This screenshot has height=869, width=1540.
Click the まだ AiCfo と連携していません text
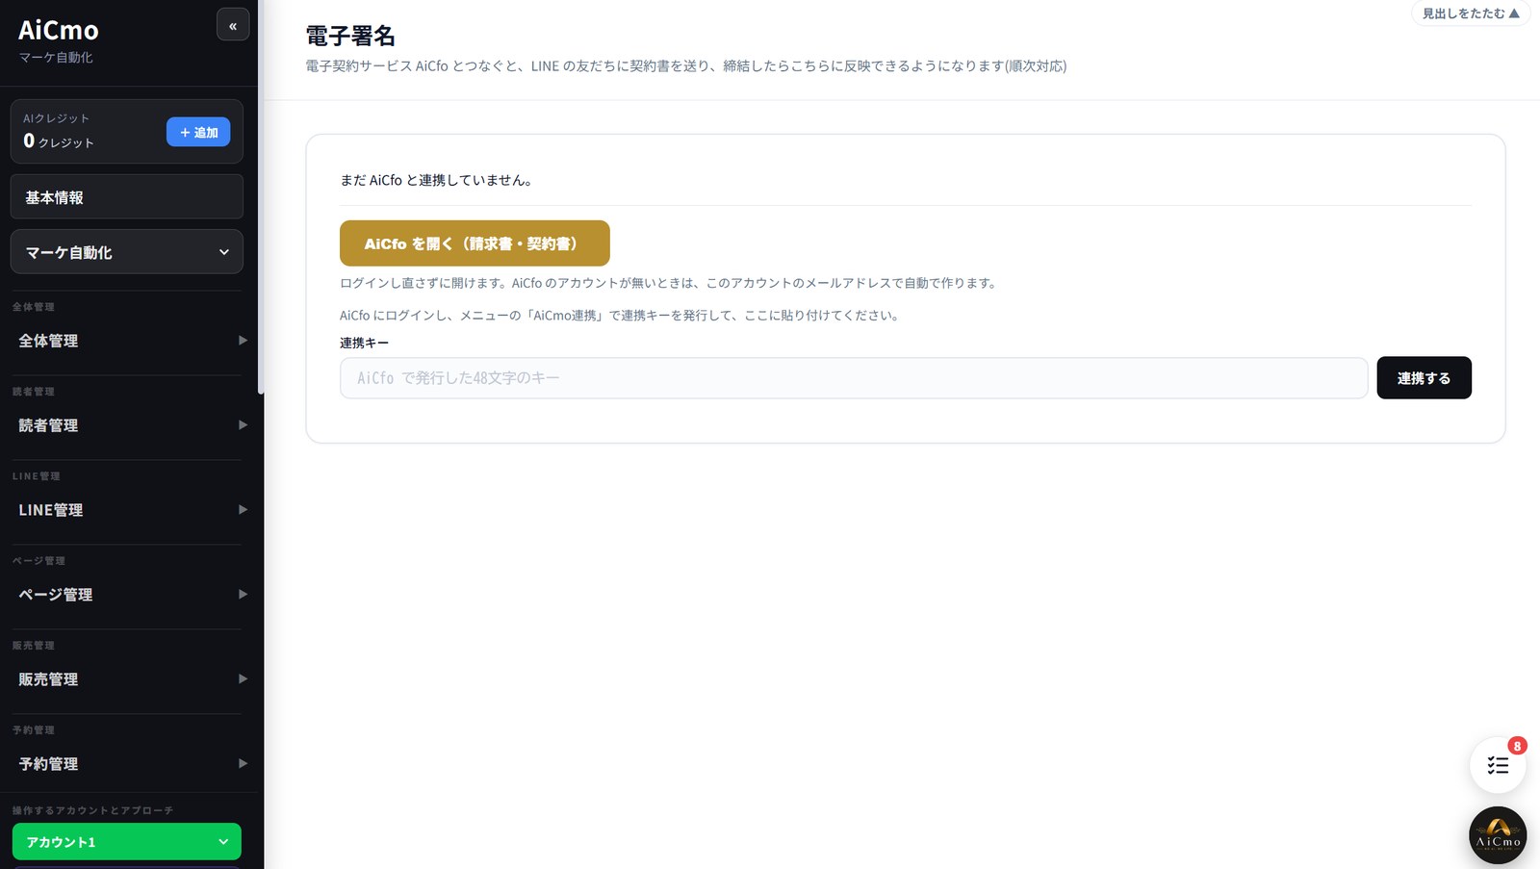click(436, 180)
